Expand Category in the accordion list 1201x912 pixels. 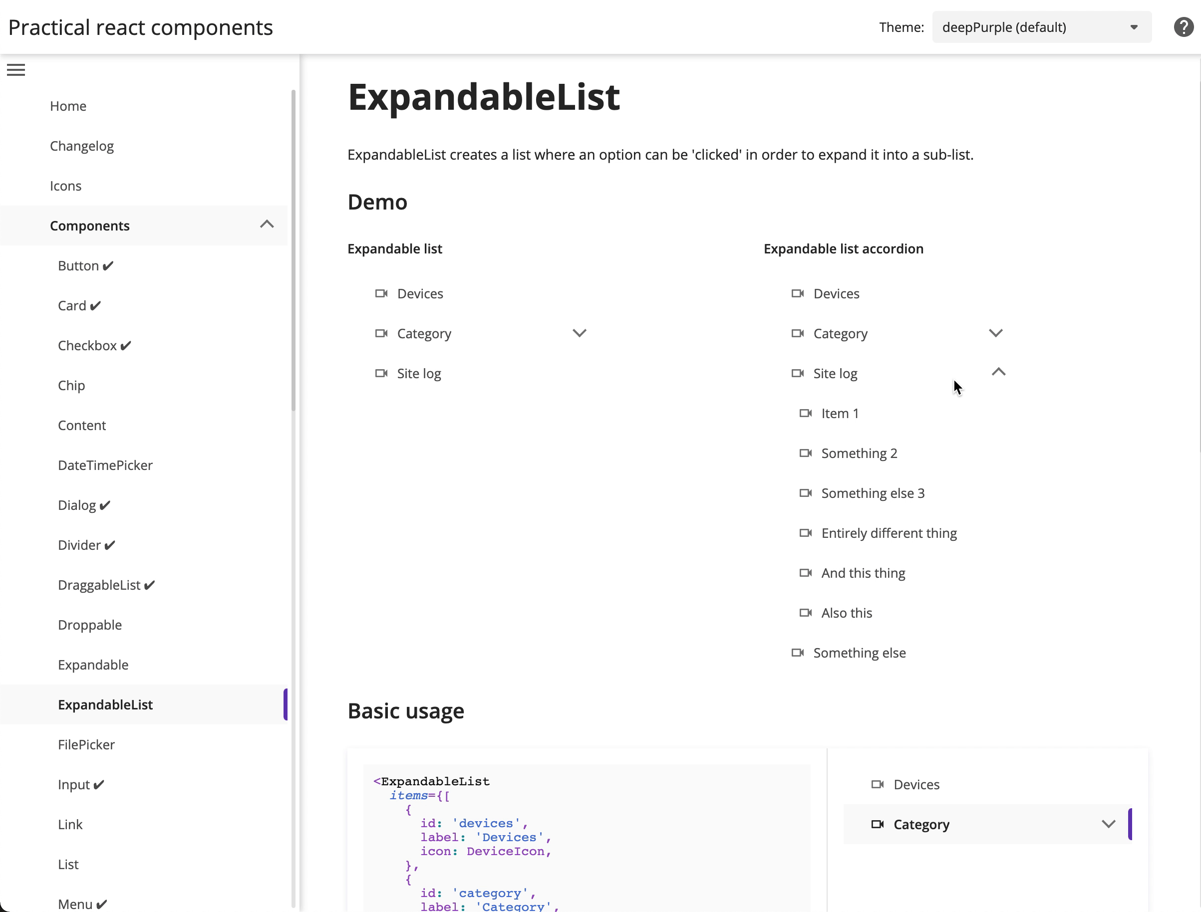coord(995,333)
